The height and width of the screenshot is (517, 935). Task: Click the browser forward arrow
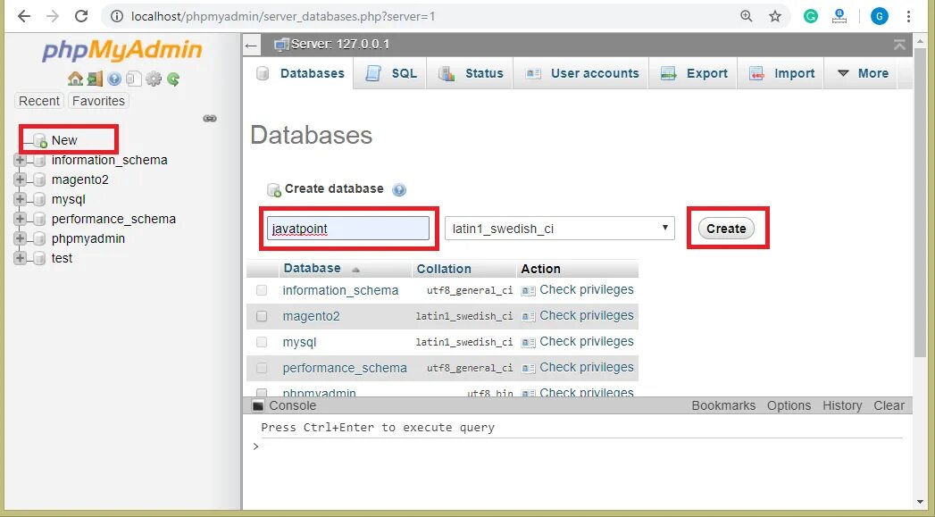[x=53, y=16]
